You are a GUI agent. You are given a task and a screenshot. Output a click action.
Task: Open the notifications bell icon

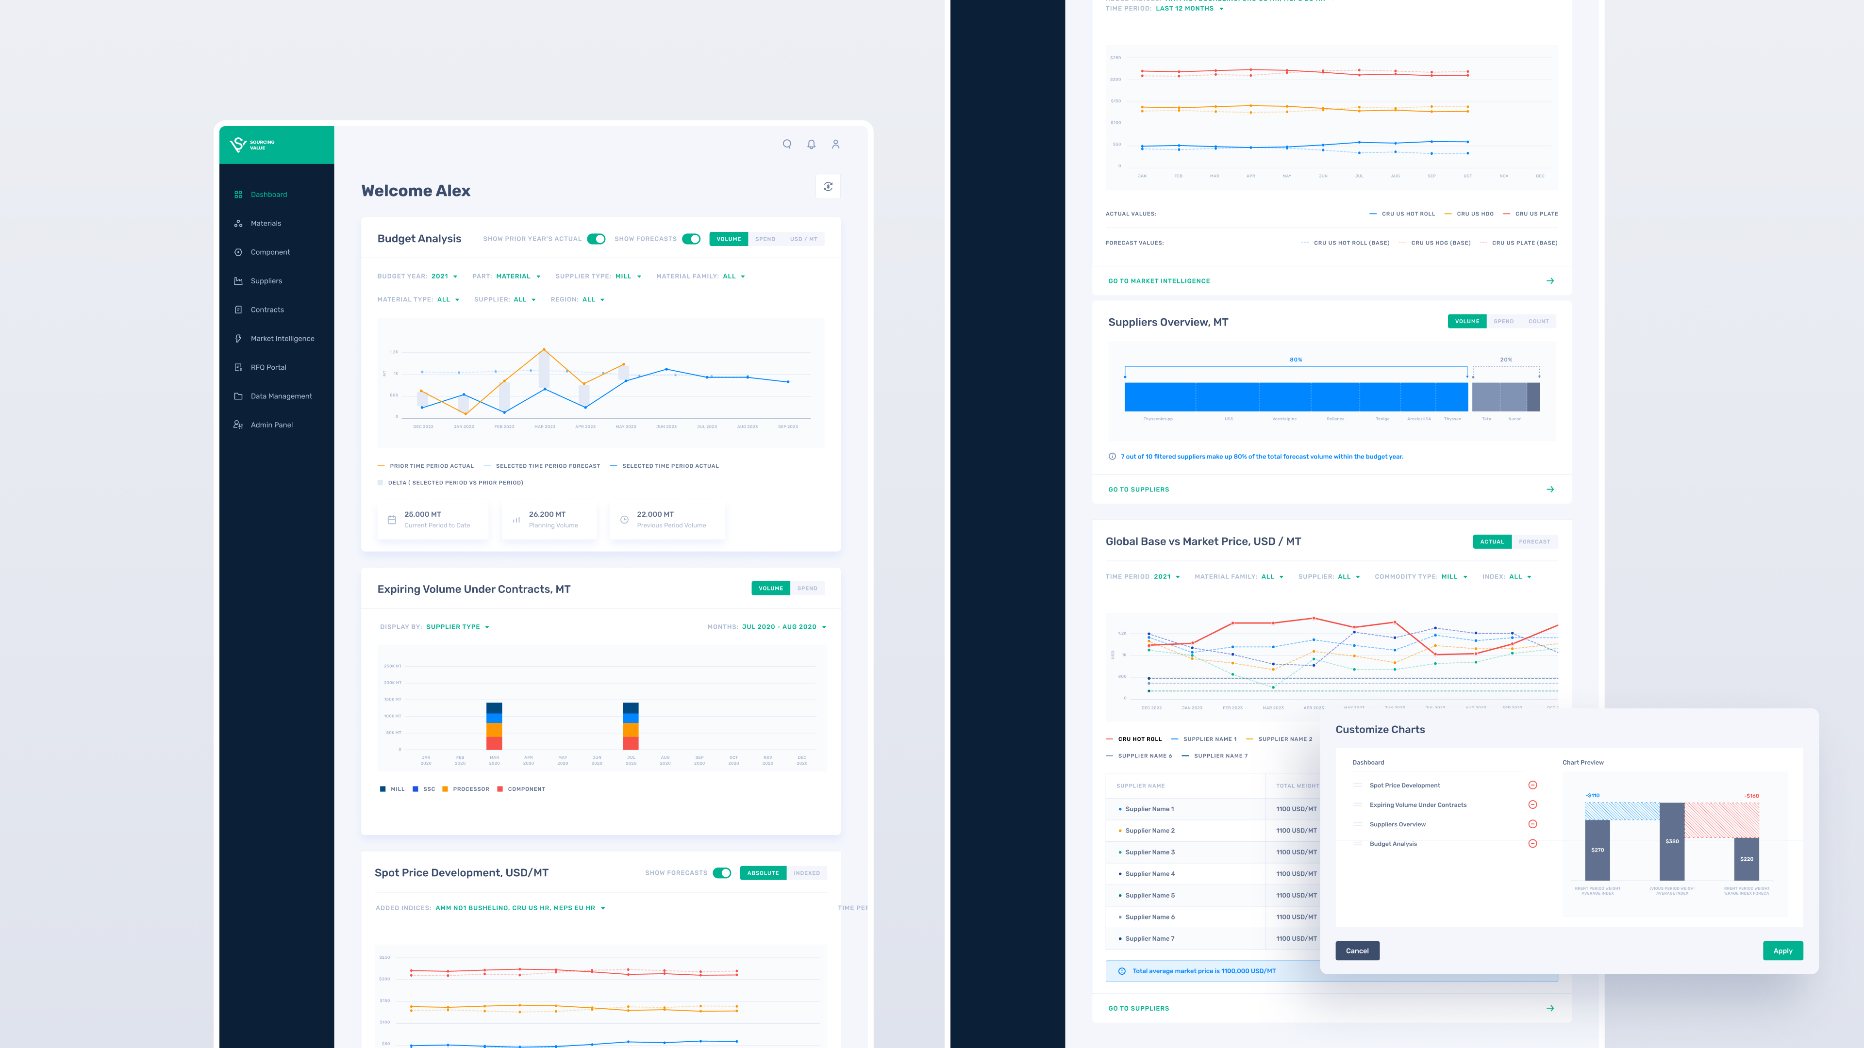click(x=811, y=144)
